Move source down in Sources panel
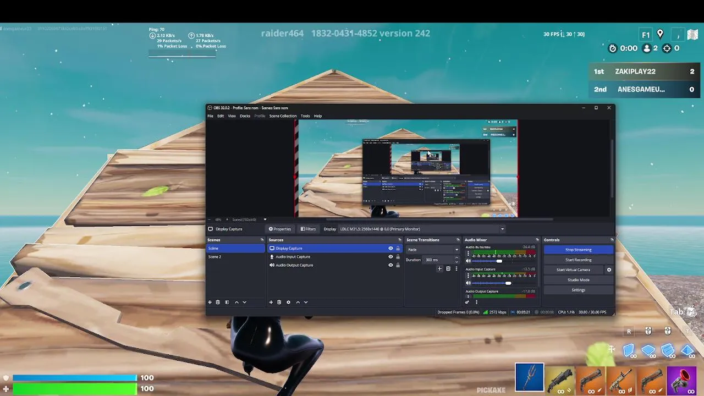The height and width of the screenshot is (396, 704). [306, 302]
